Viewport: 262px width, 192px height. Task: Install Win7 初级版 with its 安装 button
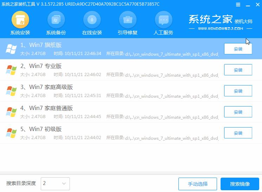pyautogui.click(x=238, y=133)
